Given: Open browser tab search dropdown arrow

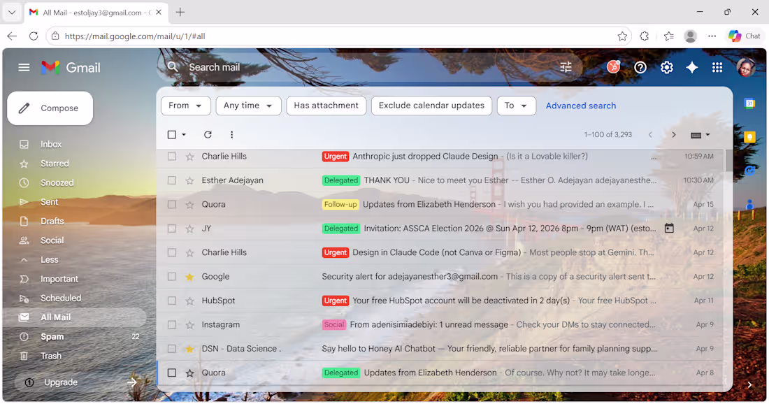Looking at the screenshot, I should (12, 13).
